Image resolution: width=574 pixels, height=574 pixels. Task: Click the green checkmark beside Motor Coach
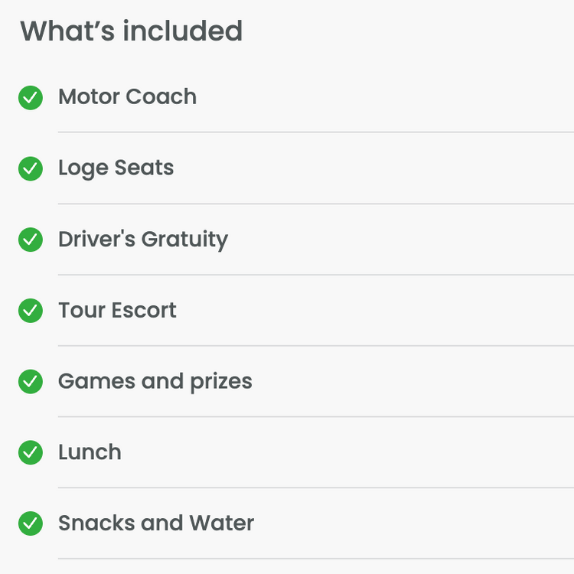(x=31, y=98)
